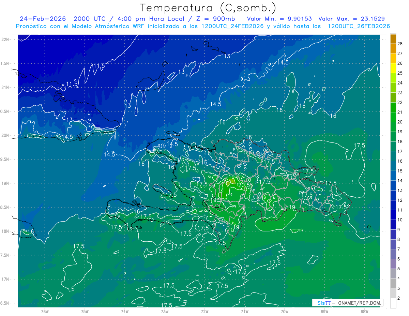The image size is (409, 316).
Task: Click the '17N' latitude axis label
Action: 5,279
